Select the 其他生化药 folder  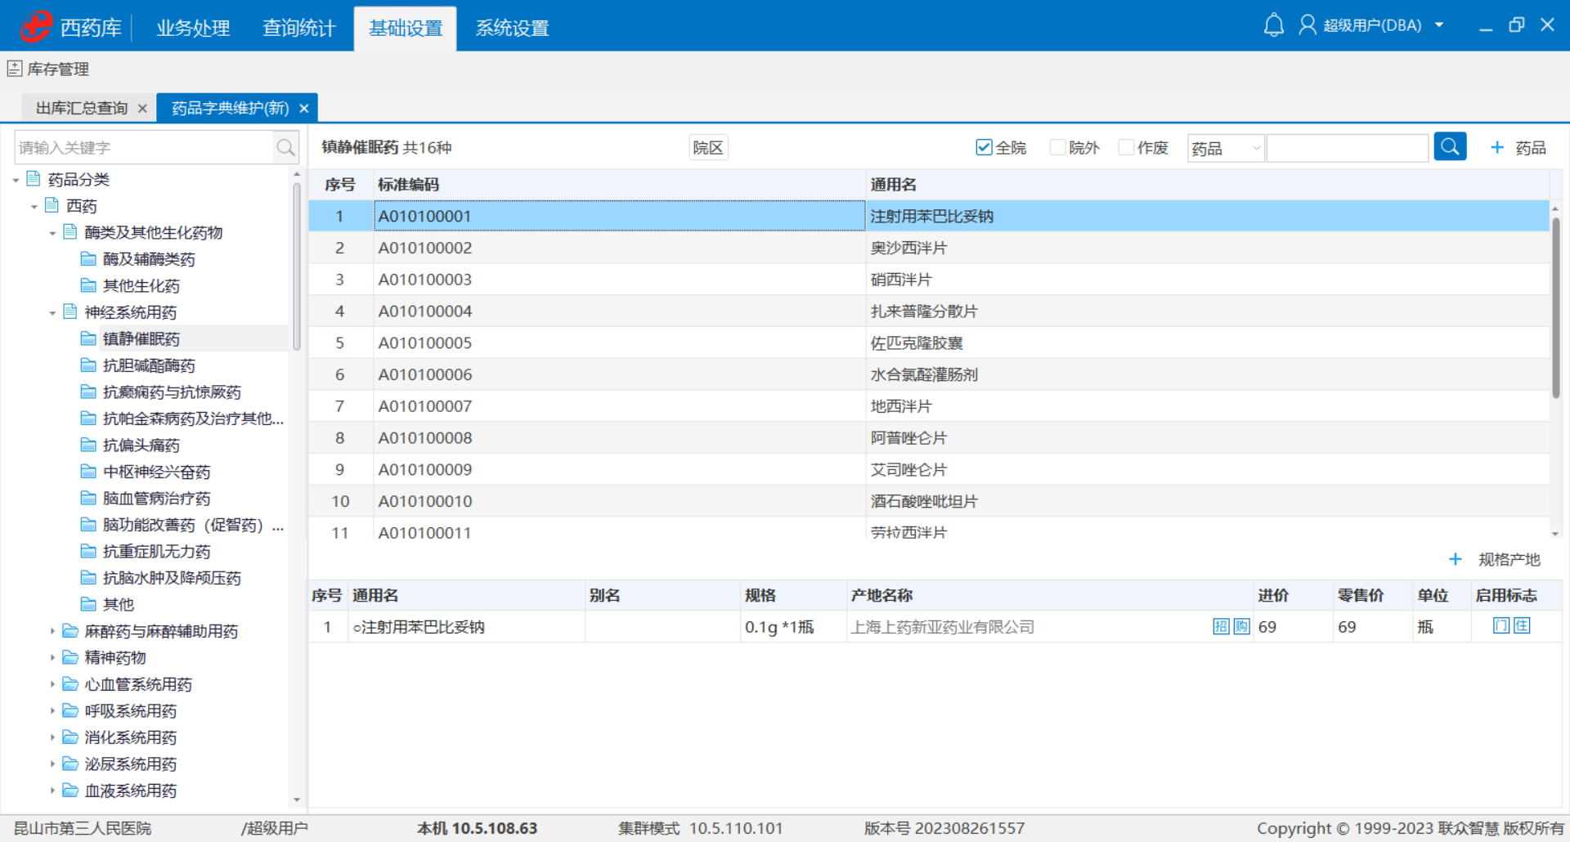coord(141,285)
